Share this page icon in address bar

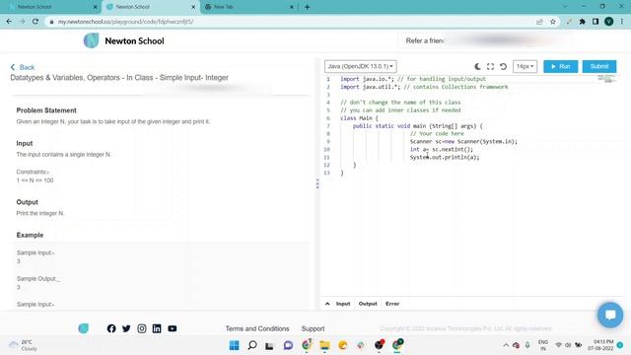tap(539, 22)
